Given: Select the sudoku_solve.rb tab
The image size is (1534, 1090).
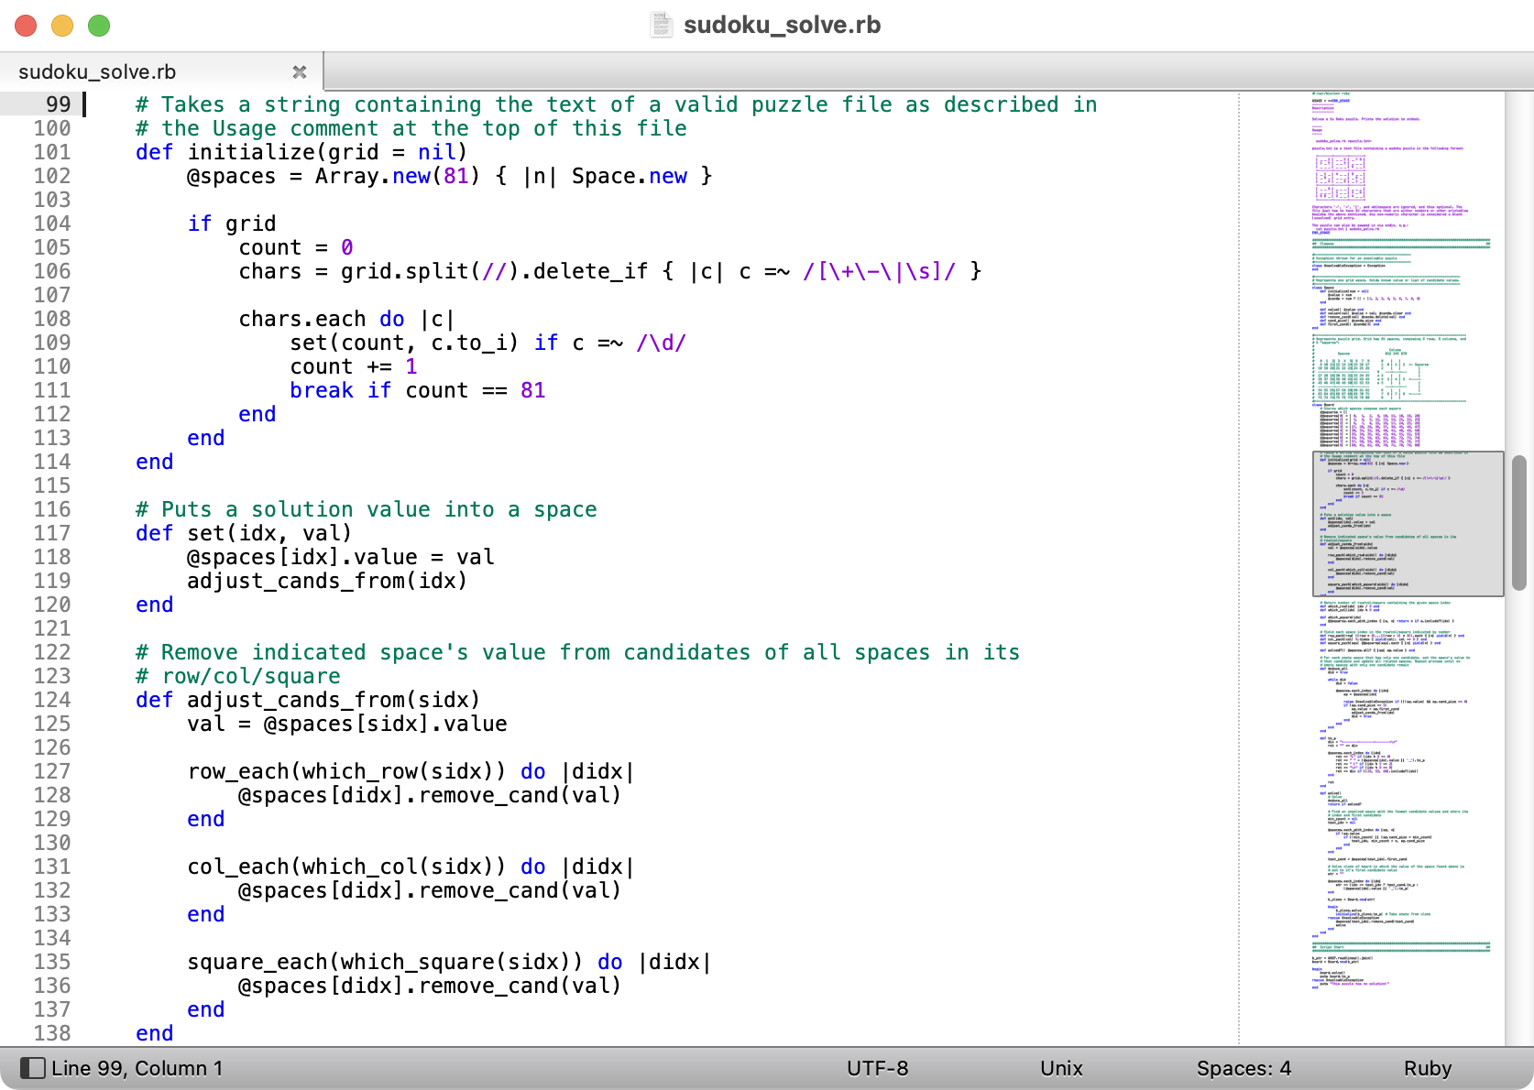Looking at the screenshot, I should click(161, 71).
